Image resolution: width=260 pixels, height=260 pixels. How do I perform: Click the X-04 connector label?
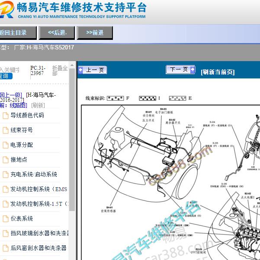click(x=217, y=124)
